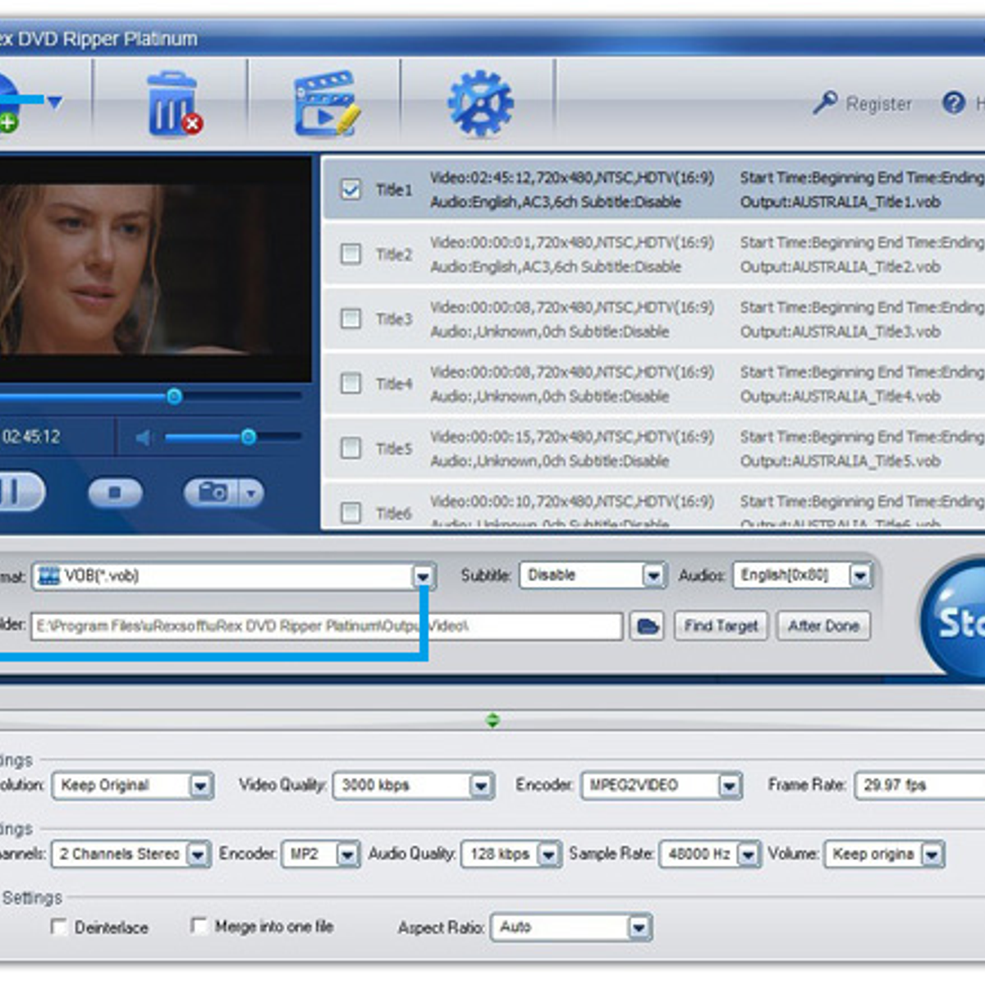The width and height of the screenshot is (985, 985).
Task: Open the MP2 audio encoder dropdown
Action: 348,854
